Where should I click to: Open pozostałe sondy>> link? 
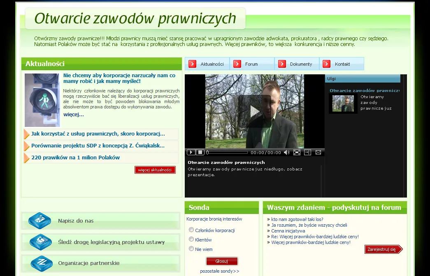point(220,271)
